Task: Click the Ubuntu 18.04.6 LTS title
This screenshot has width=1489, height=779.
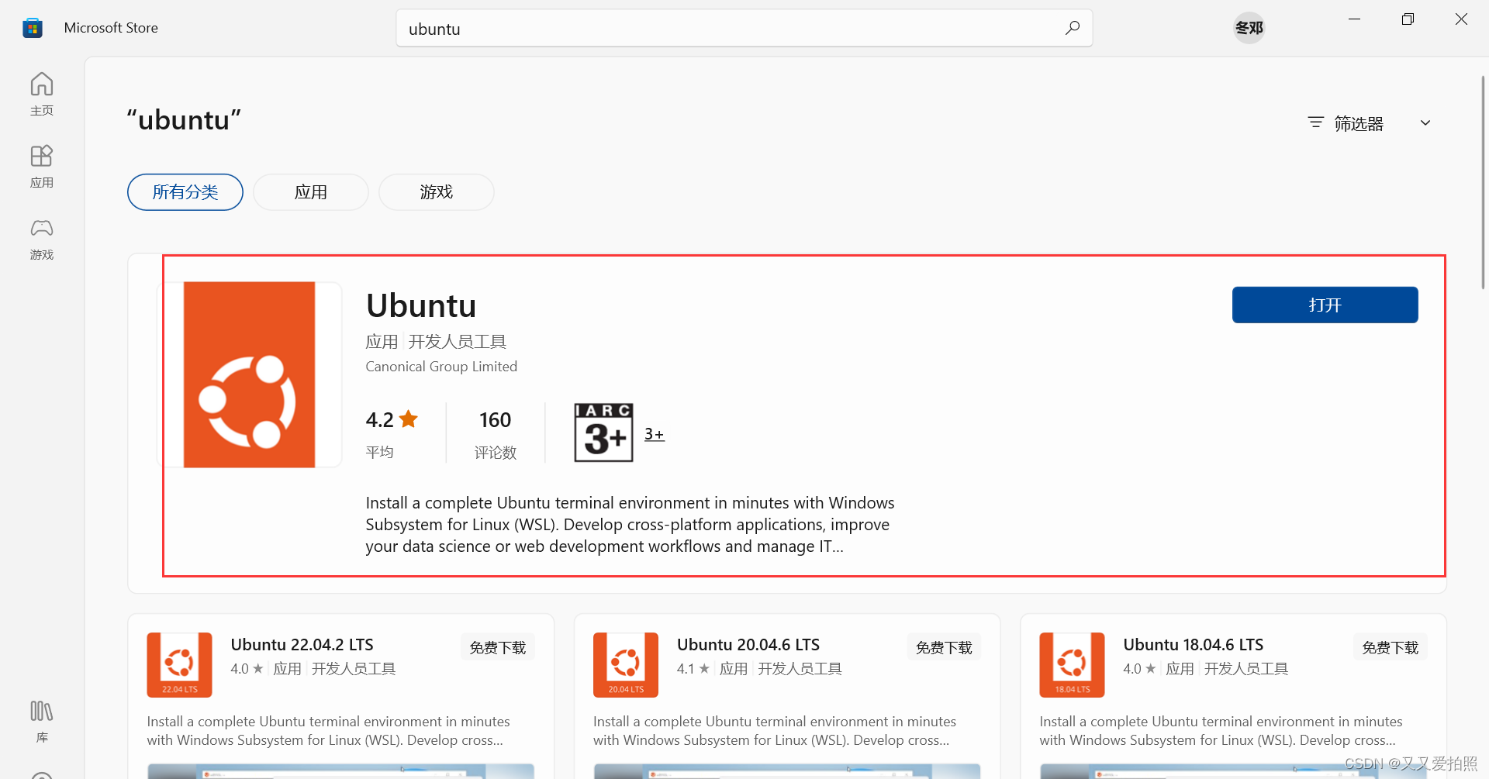Action: [1194, 645]
